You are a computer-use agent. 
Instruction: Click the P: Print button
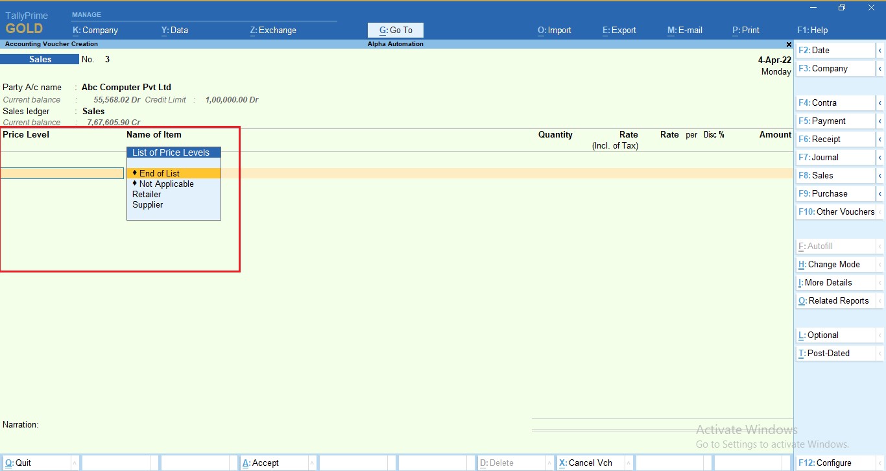(x=745, y=30)
